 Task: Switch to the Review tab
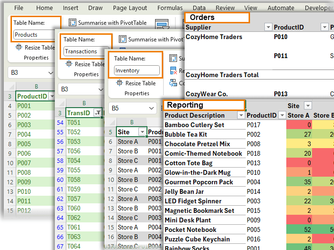tap(225, 8)
